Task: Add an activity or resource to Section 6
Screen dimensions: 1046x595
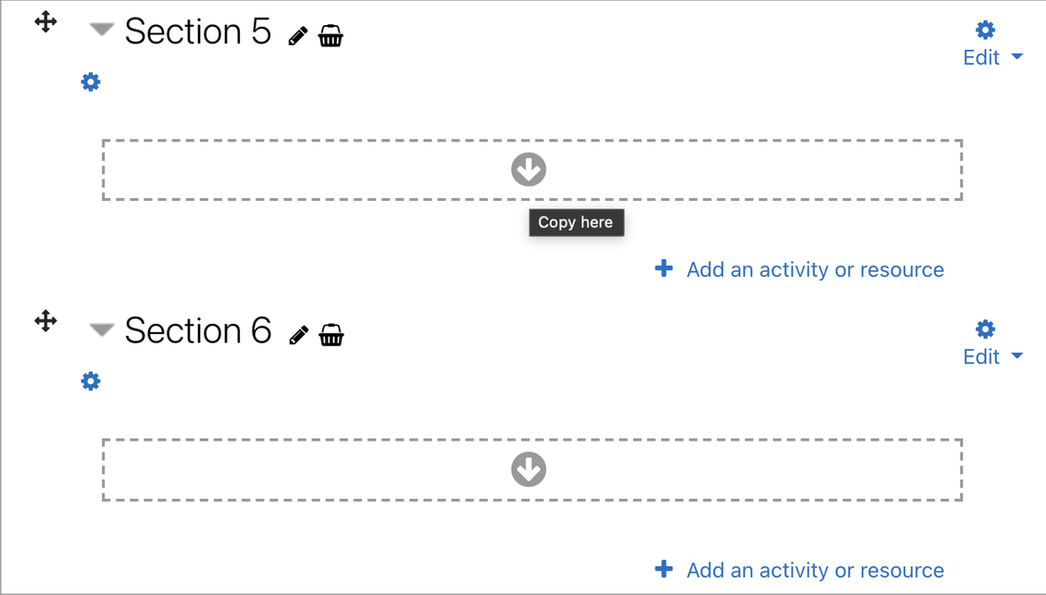Action: [800, 570]
